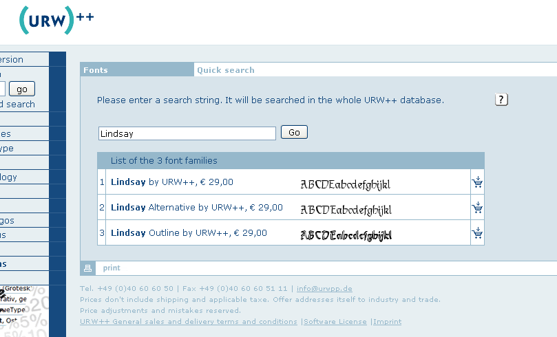The width and height of the screenshot is (557, 337).
Task: Click the Lindsay Outline sample preview
Action: pyautogui.click(x=346, y=235)
